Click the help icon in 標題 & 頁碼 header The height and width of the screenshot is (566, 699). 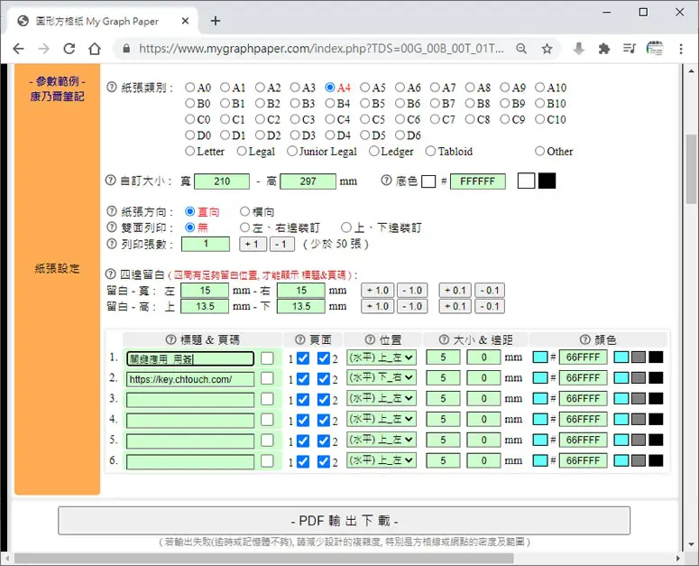(170, 339)
